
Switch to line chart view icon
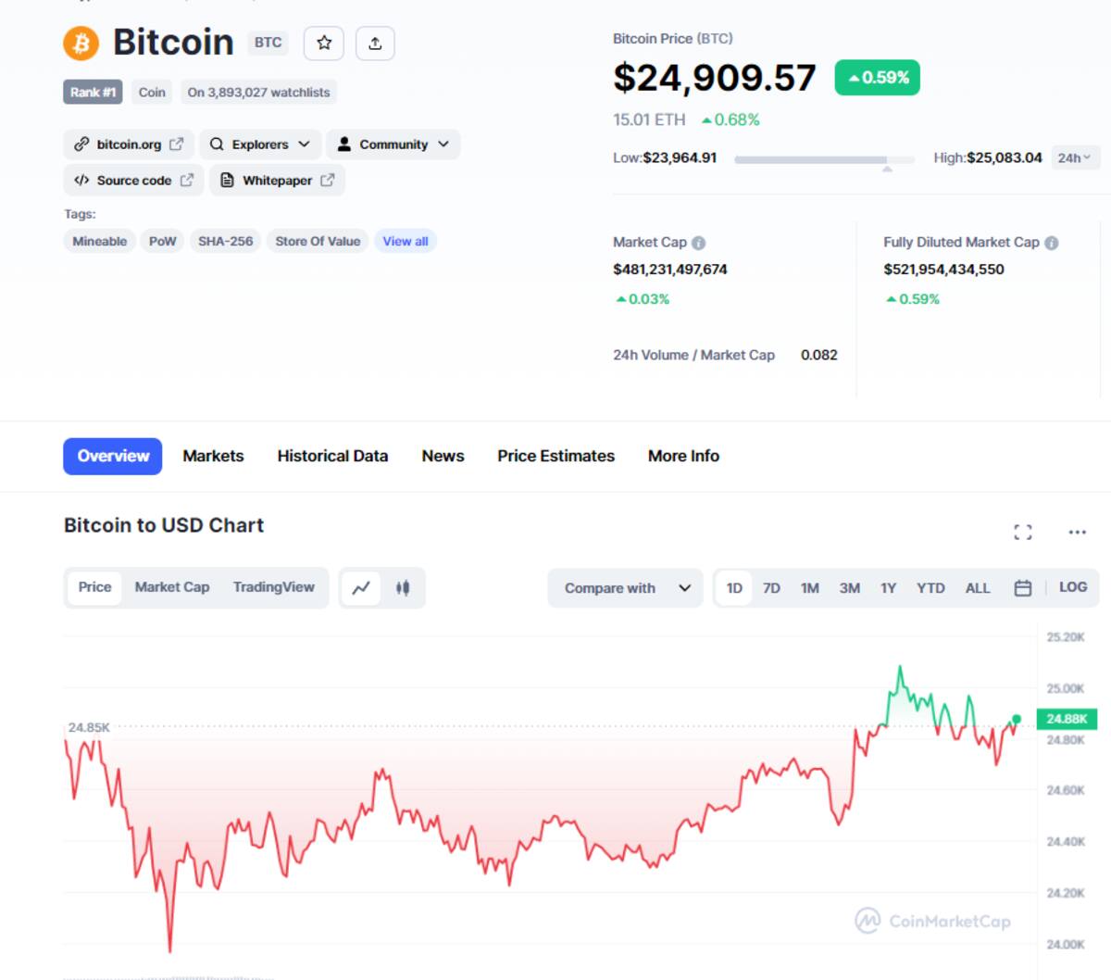[x=361, y=588]
